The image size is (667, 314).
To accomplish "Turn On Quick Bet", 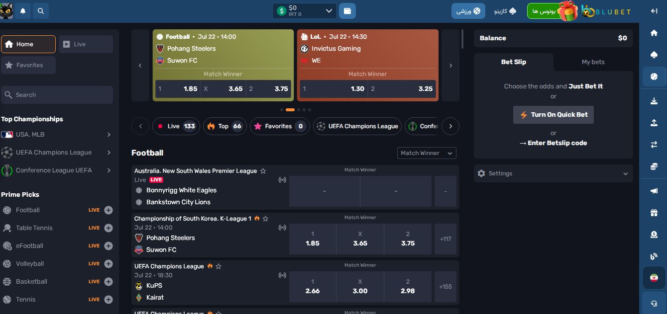I will [x=554, y=115].
